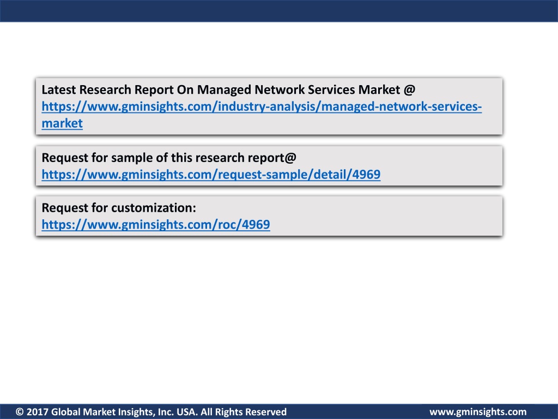Click www.gminsights.com in the footer

click(478, 412)
